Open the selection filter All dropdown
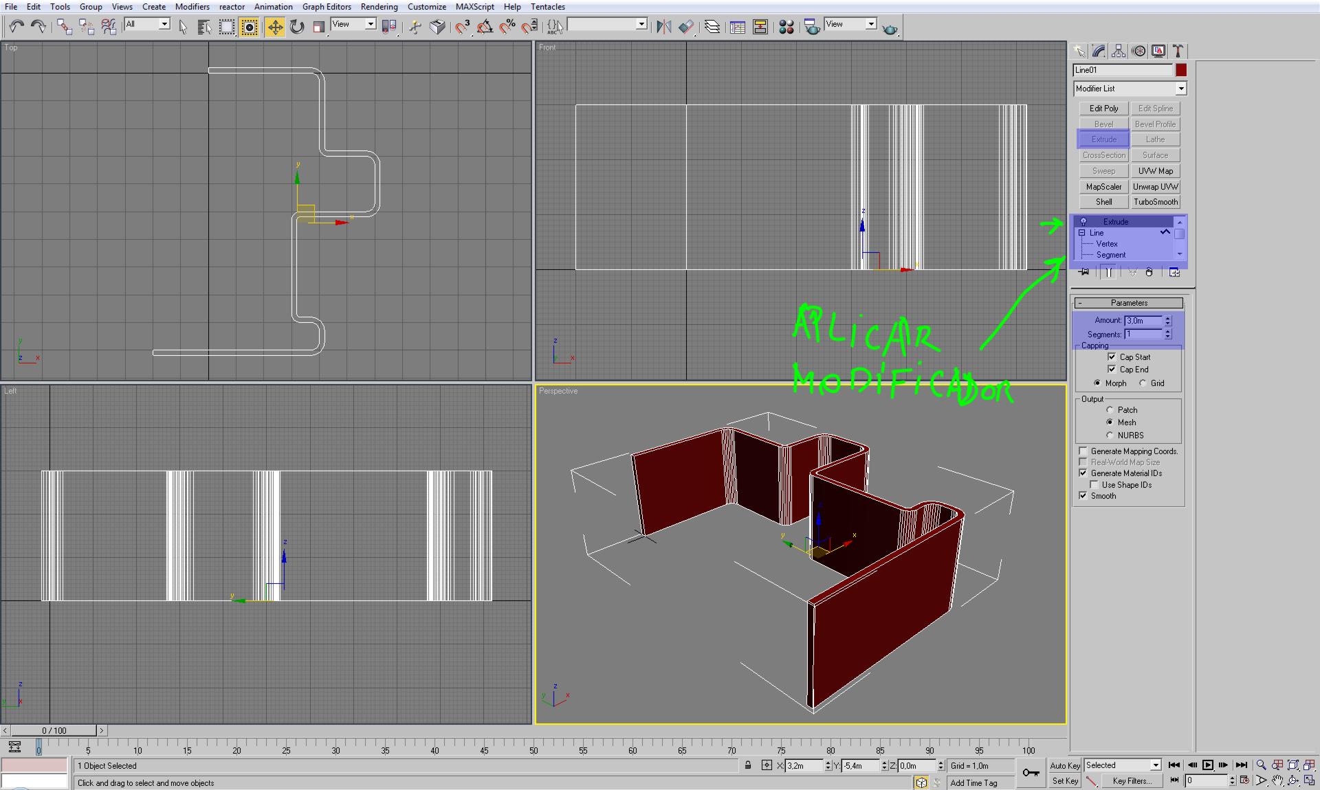 (164, 25)
